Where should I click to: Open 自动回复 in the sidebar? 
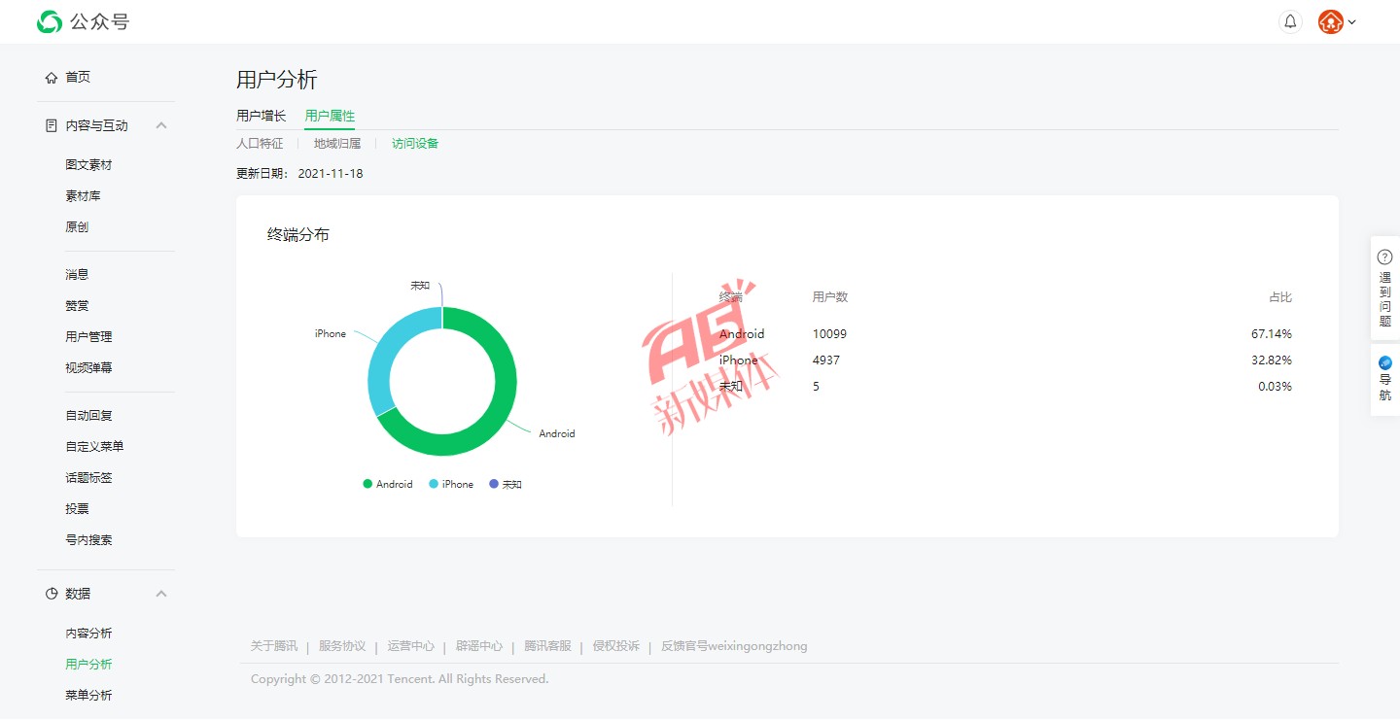click(x=88, y=416)
